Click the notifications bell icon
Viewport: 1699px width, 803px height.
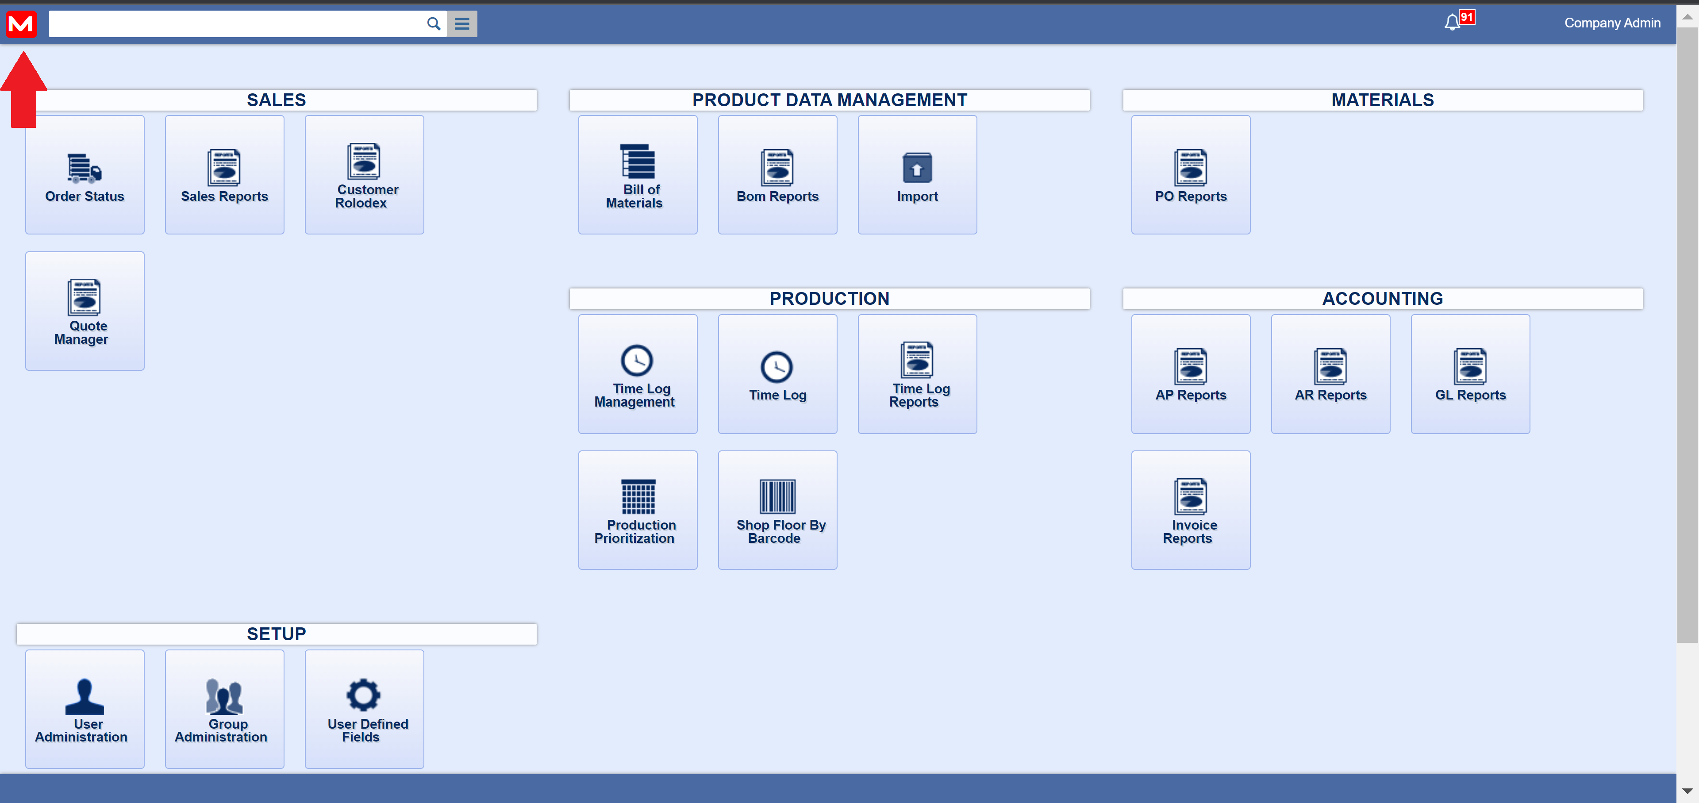[1452, 23]
